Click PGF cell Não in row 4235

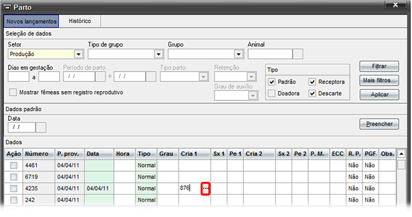pyautogui.click(x=370, y=188)
